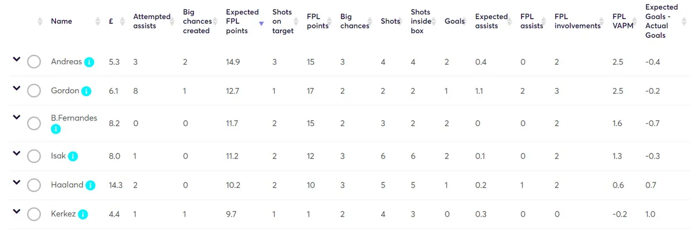Open info icon beside Isak
The width and height of the screenshot is (697, 231).
(73, 156)
